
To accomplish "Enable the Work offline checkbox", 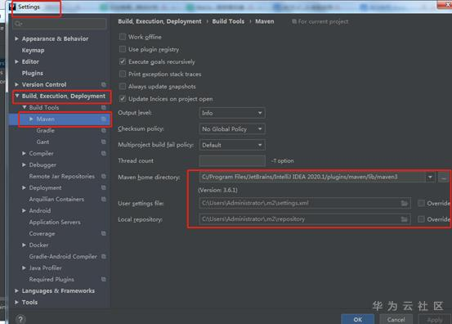I will 123,37.
